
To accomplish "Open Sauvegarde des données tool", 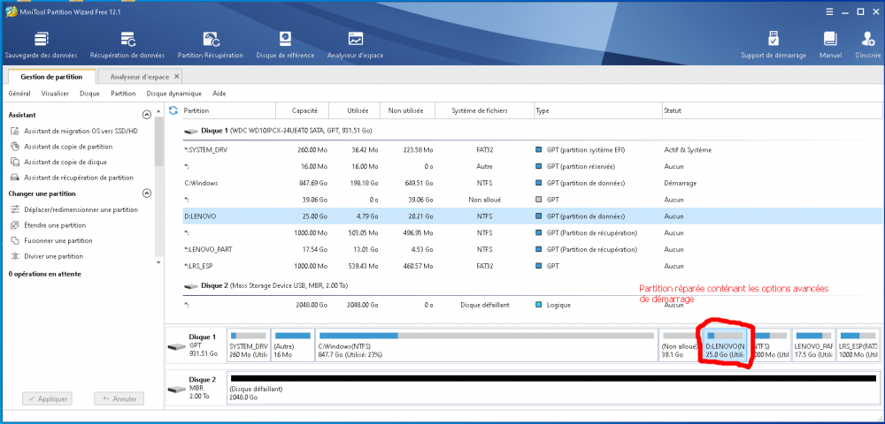I will 41,40.
